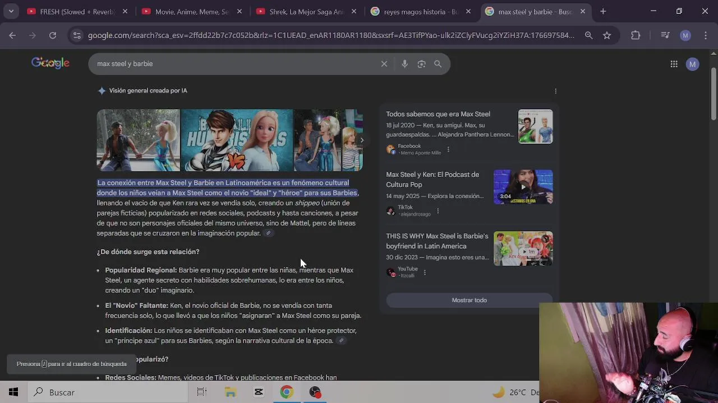The image size is (718, 403).
Task: Switch to Movie, Anime, Meme tab
Action: click(x=192, y=11)
